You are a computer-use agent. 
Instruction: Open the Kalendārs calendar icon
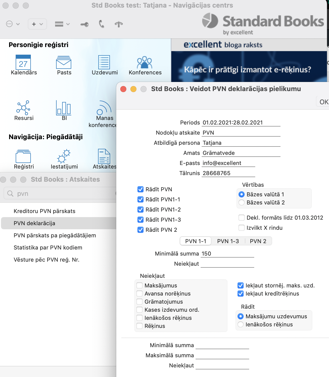(23, 62)
